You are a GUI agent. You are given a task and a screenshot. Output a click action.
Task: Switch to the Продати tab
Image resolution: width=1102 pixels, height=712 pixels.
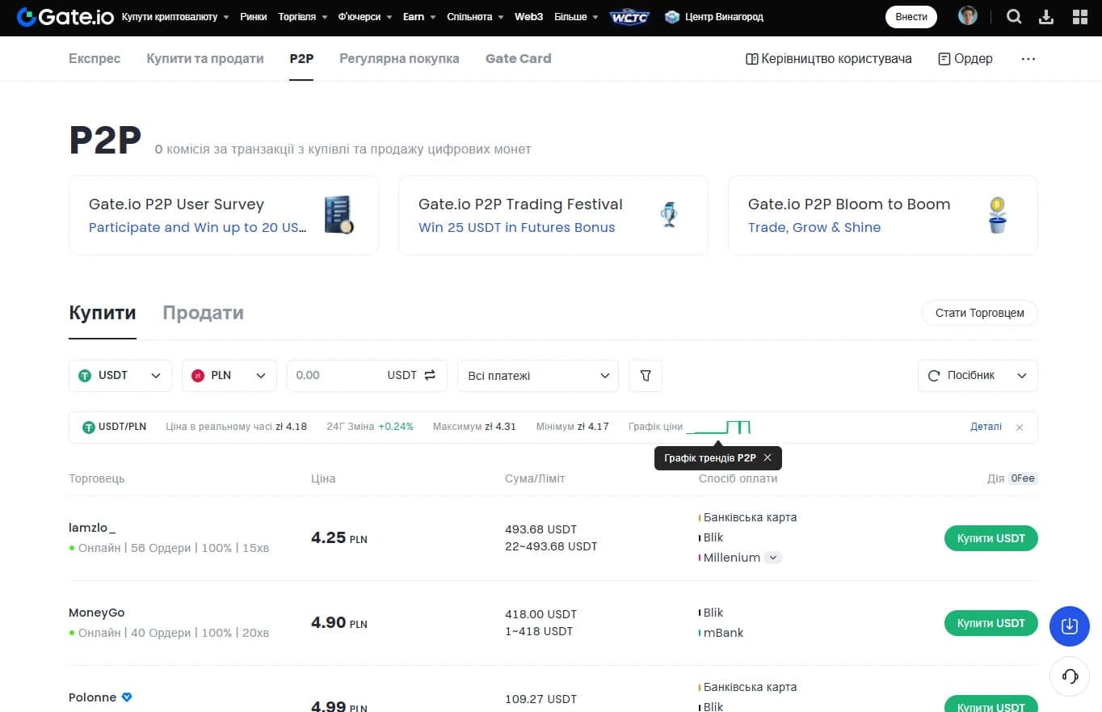[203, 313]
